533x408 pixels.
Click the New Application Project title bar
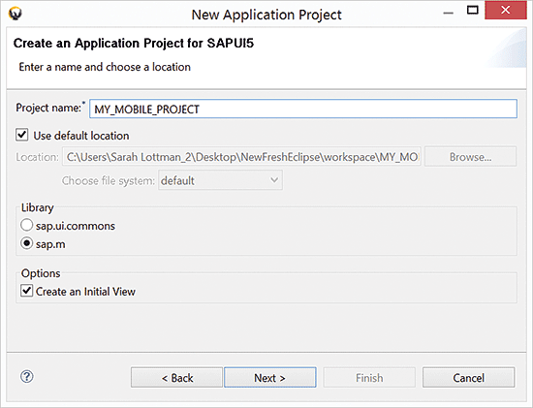point(266,15)
